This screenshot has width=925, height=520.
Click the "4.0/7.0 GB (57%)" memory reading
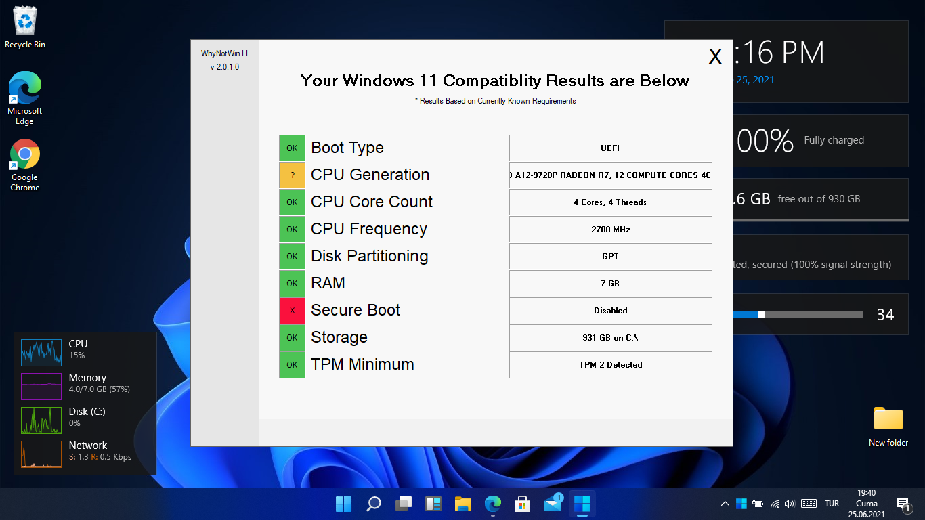[x=100, y=389]
